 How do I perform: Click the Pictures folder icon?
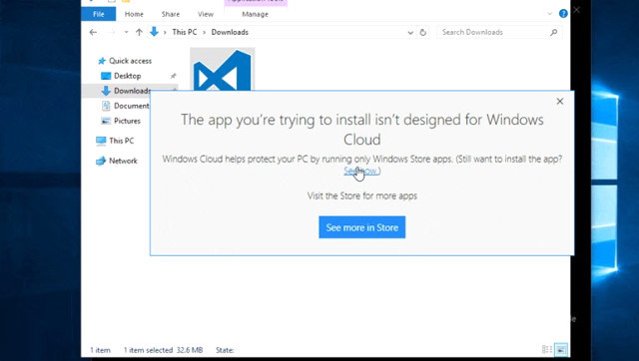tap(106, 121)
